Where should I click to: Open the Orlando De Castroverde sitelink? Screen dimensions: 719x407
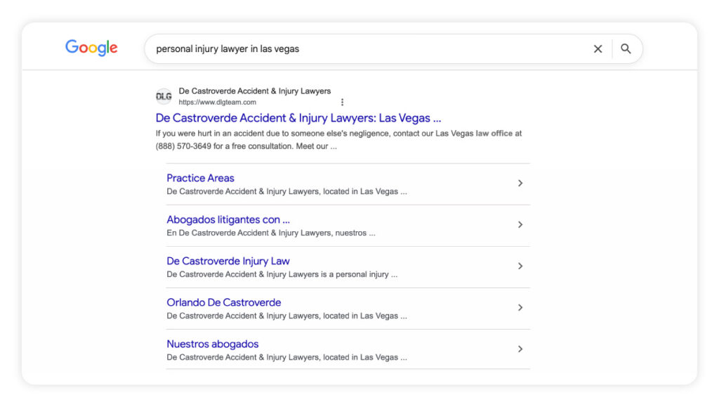[223, 302]
